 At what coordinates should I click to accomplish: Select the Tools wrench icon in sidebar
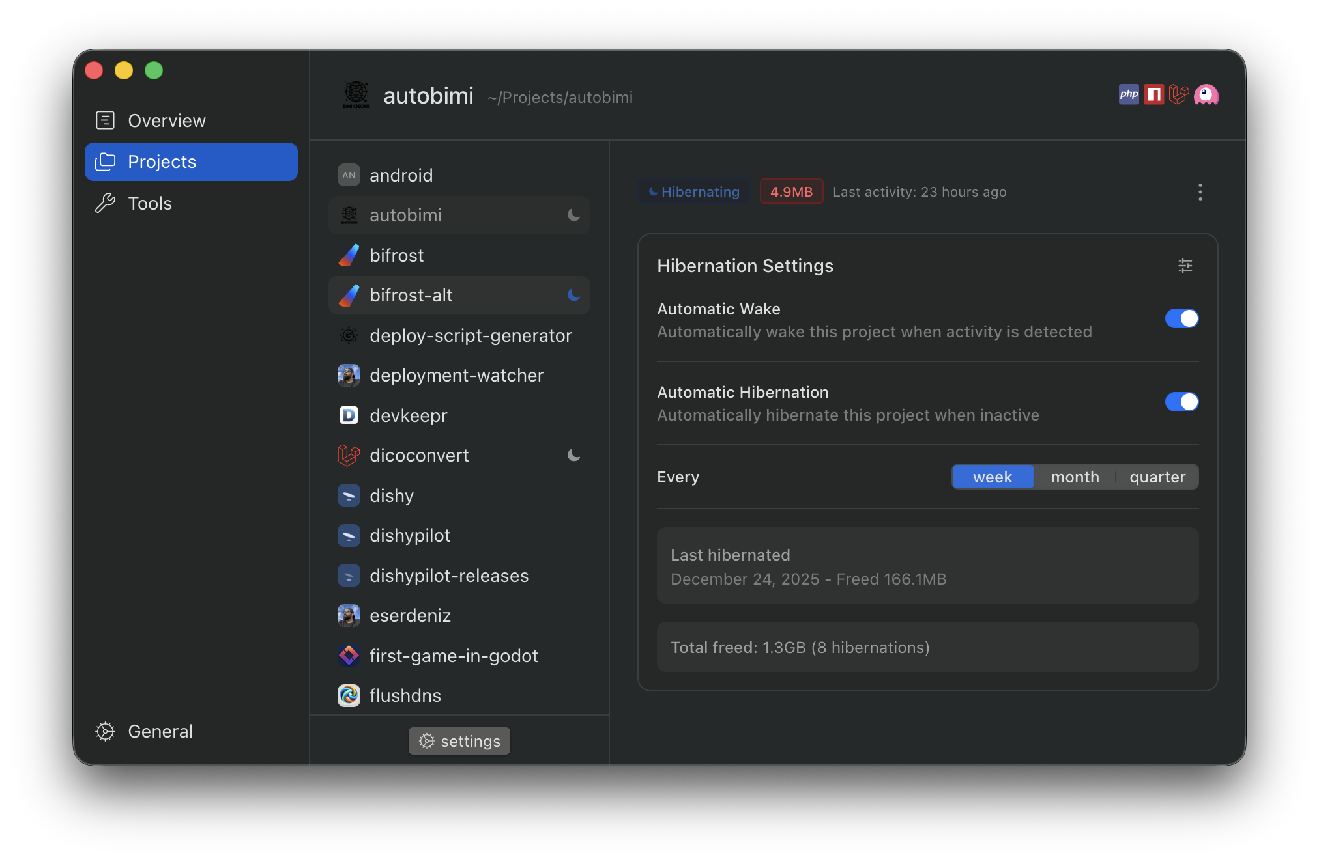(105, 202)
